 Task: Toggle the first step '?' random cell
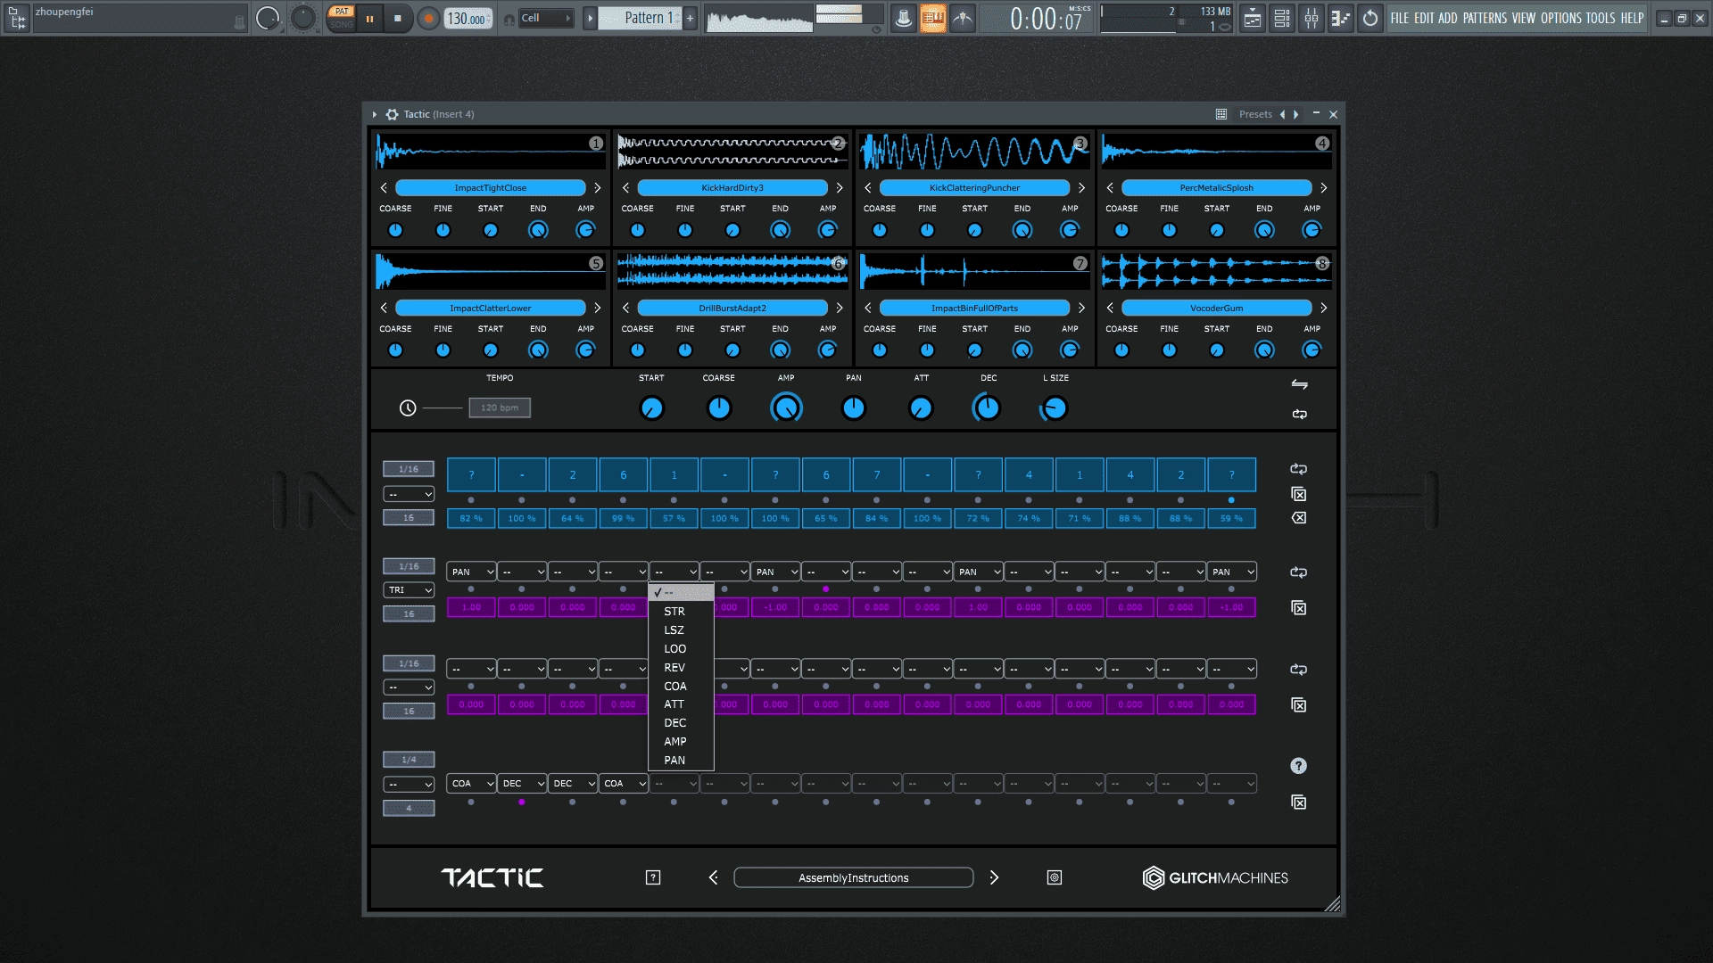471,475
